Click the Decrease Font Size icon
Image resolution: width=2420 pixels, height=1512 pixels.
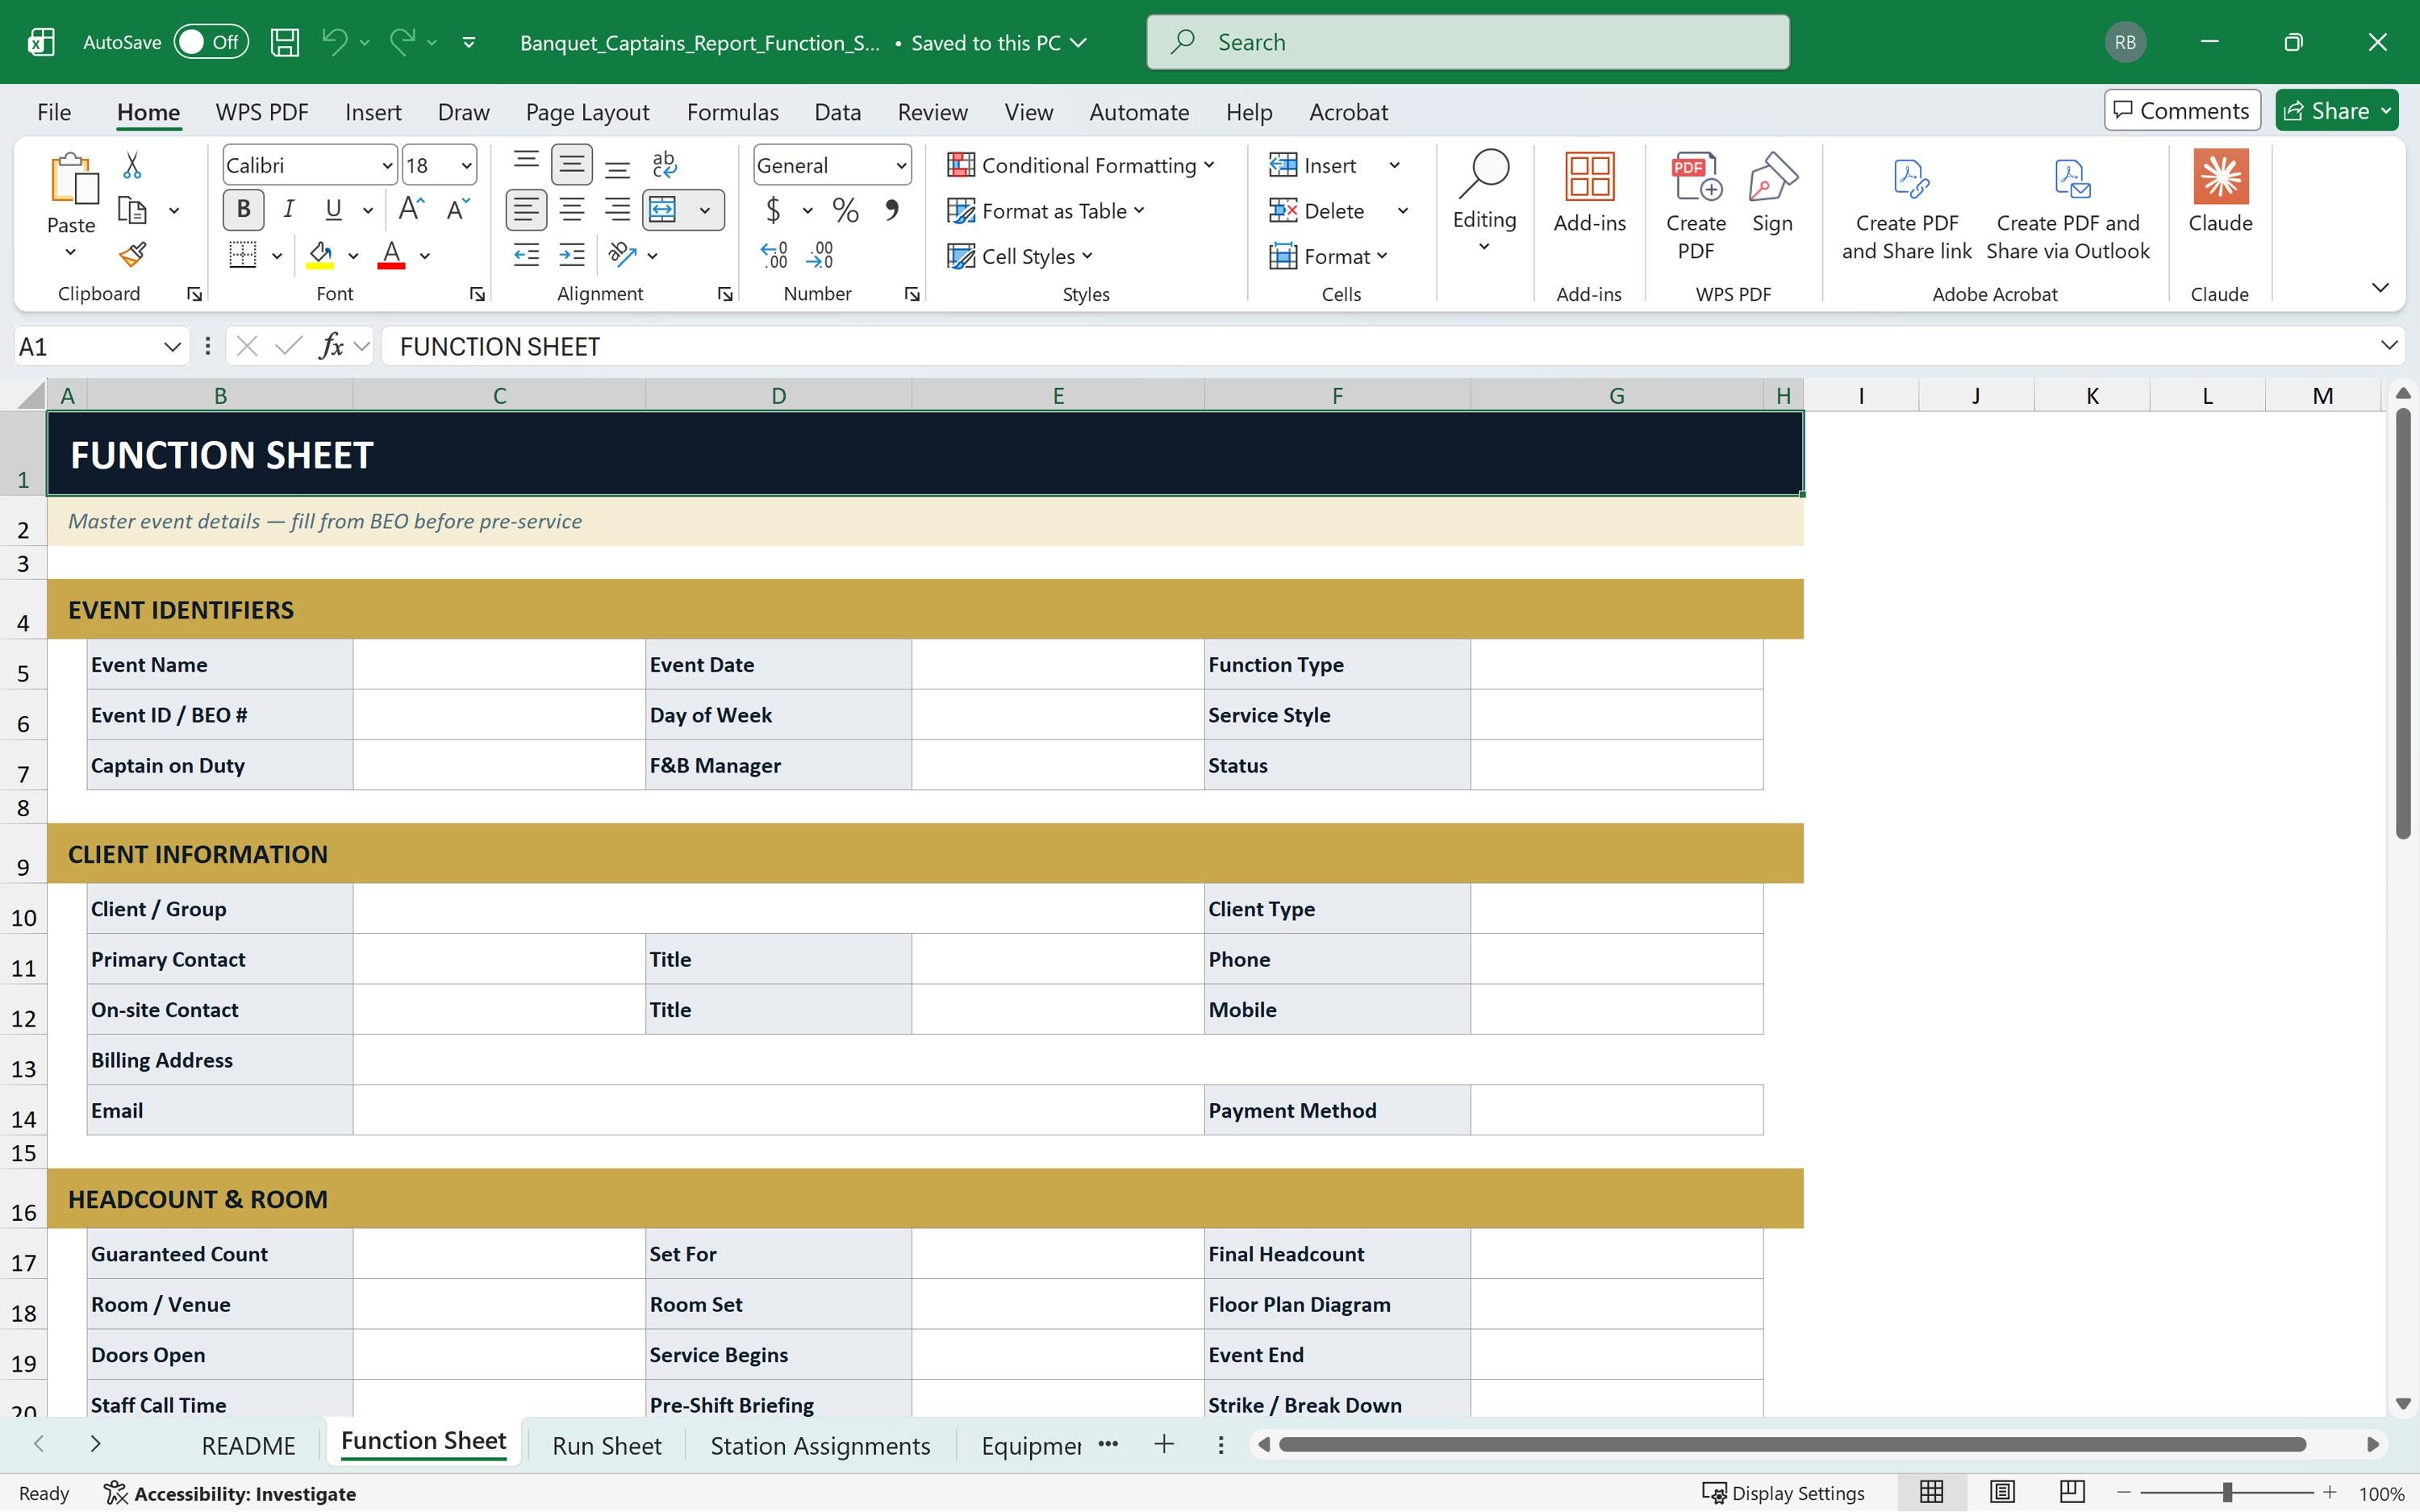(x=457, y=209)
